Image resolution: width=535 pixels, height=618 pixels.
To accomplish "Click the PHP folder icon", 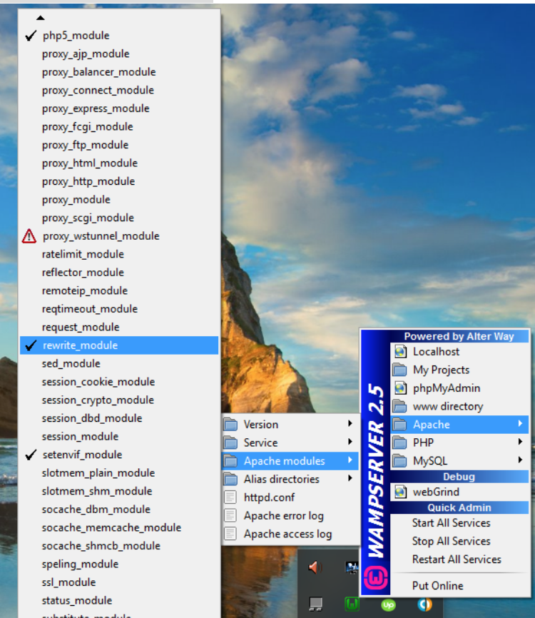I will [x=400, y=442].
